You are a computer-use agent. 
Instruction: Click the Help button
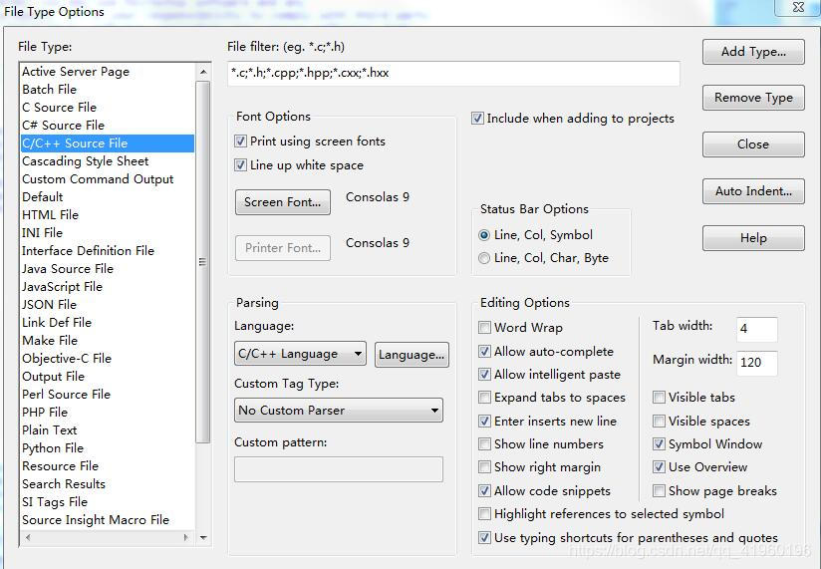(753, 238)
